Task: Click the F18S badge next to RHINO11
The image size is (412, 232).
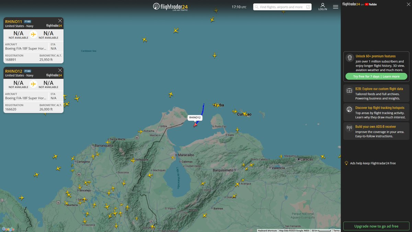Action: (x=27, y=21)
